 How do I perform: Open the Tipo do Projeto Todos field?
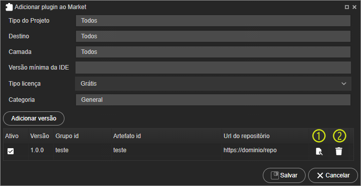click(213, 21)
